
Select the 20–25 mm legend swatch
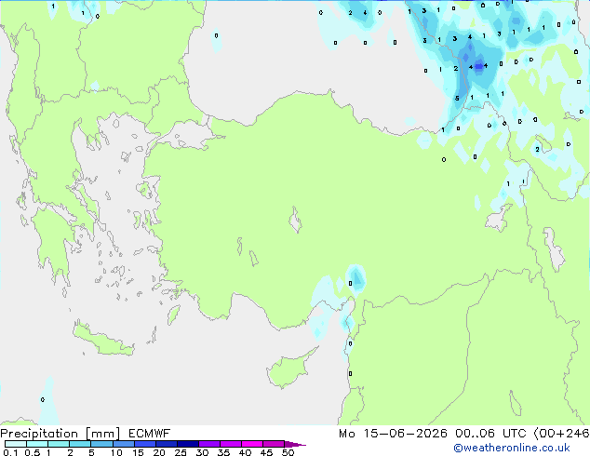[166, 444]
